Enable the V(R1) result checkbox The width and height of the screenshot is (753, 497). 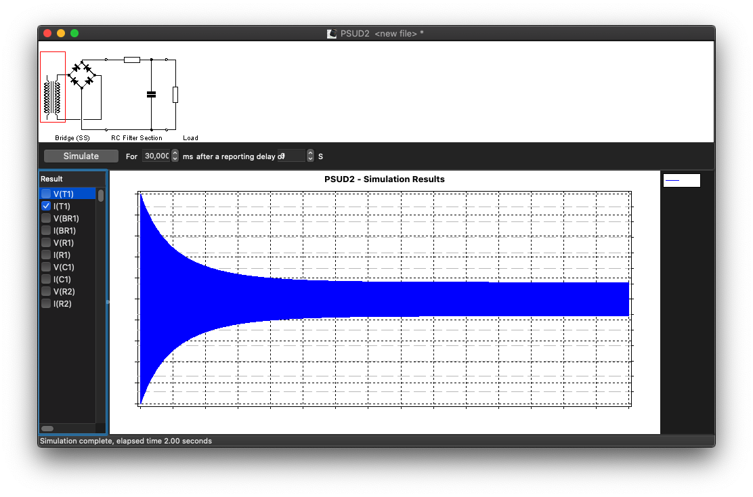click(x=46, y=242)
